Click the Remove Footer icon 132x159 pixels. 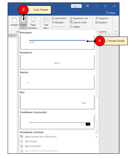click(x=21, y=146)
